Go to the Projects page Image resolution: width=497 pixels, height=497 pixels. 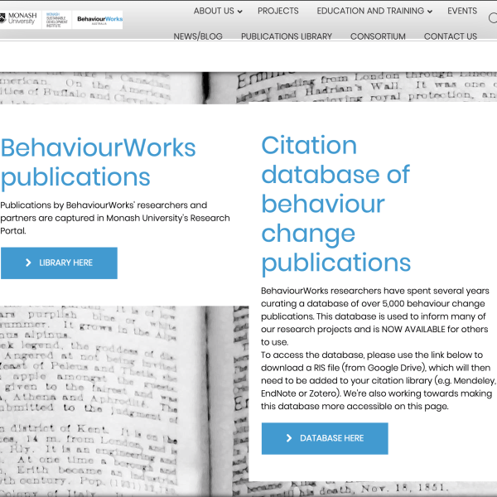278,11
